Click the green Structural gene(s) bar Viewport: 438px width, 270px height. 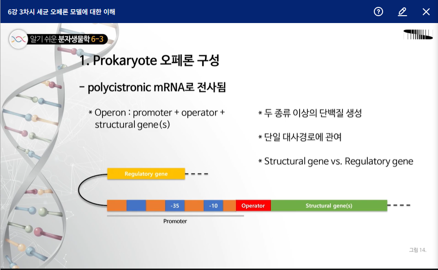point(329,205)
